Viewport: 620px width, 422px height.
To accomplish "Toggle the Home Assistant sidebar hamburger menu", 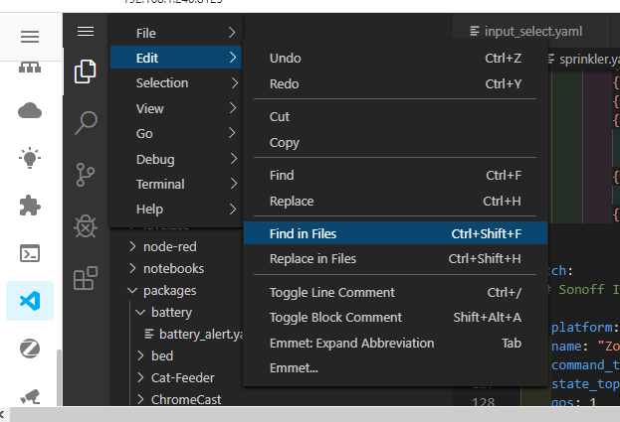I will click(x=30, y=37).
